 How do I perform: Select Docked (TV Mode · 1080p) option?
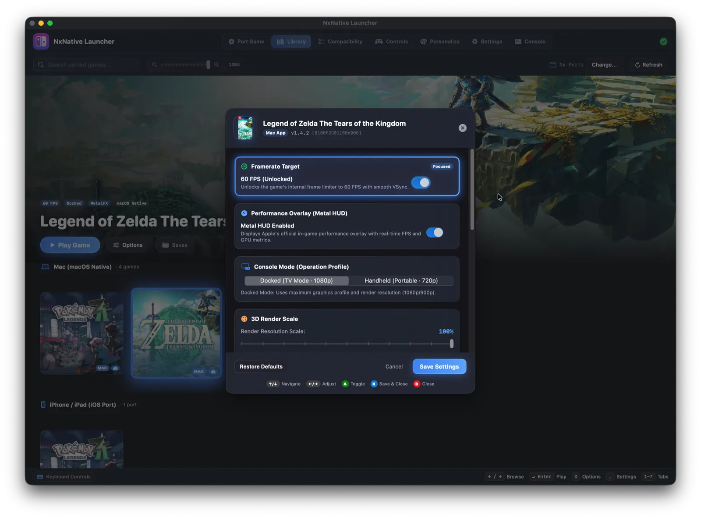tap(297, 280)
